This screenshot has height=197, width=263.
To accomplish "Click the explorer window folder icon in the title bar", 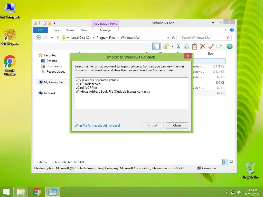I will [35, 23].
